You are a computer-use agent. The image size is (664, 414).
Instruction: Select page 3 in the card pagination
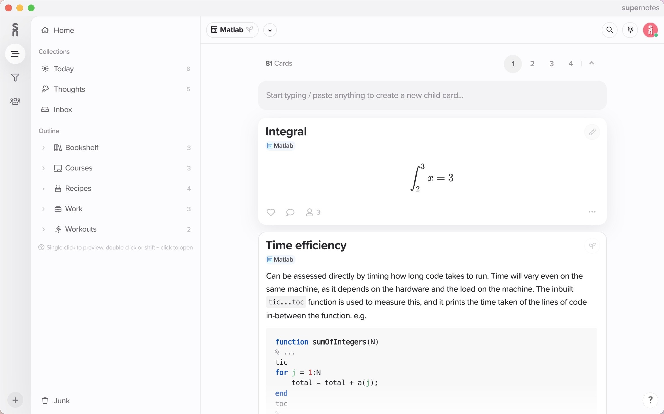click(x=551, y=63)
